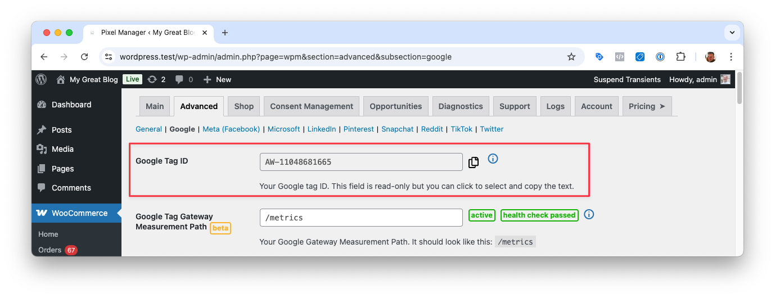Open the updates indicator showing 2
Image resolution: width=775 pixels, height=298 pixels.
[x=156, y=79]
